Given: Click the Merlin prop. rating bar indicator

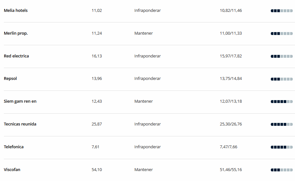Looking at the screenshot, I should [282, 34].
